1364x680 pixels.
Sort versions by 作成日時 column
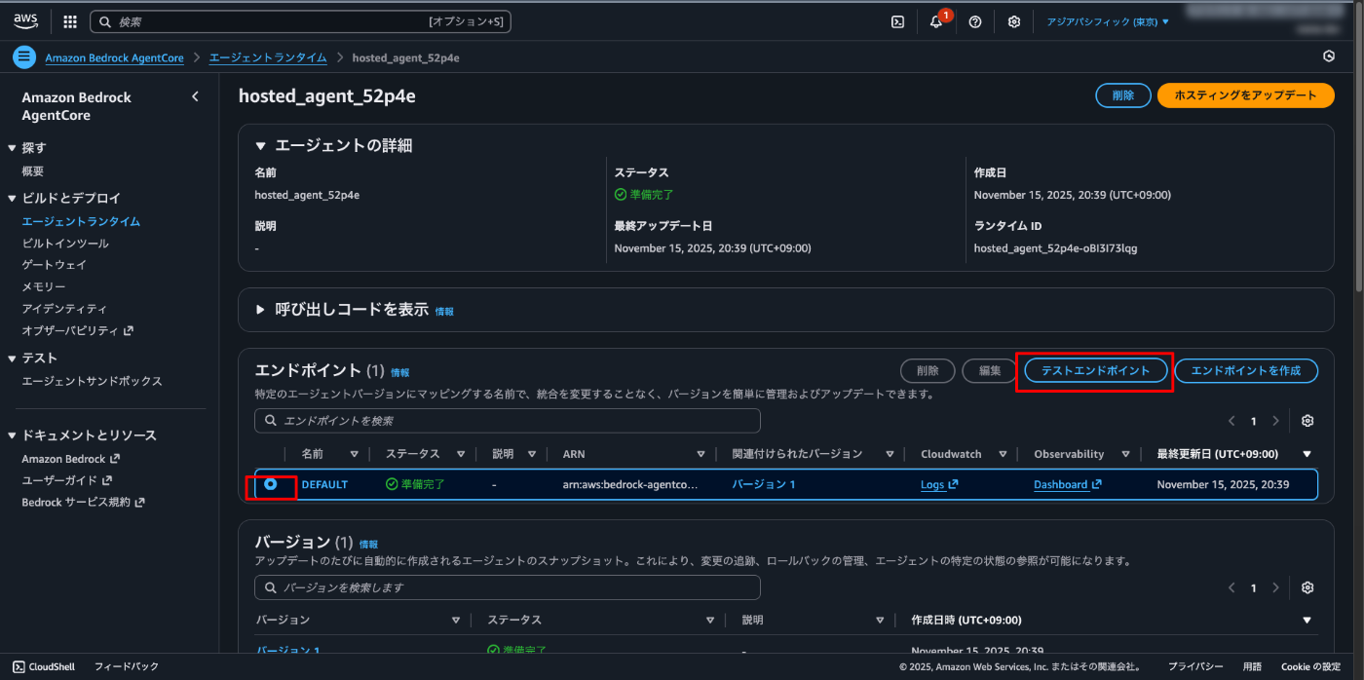point(1307,621)
